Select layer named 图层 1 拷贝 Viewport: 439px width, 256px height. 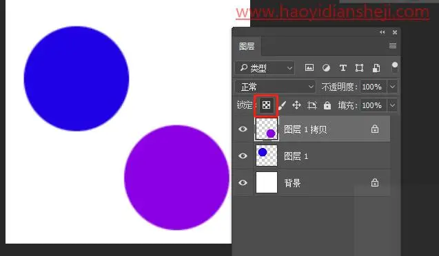pos(305,129)
